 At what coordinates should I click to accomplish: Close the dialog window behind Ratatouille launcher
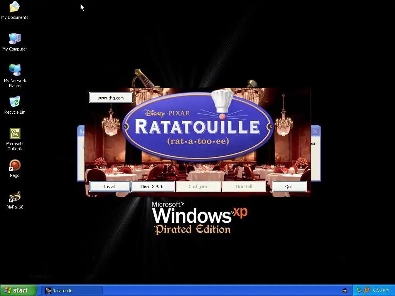315,131
